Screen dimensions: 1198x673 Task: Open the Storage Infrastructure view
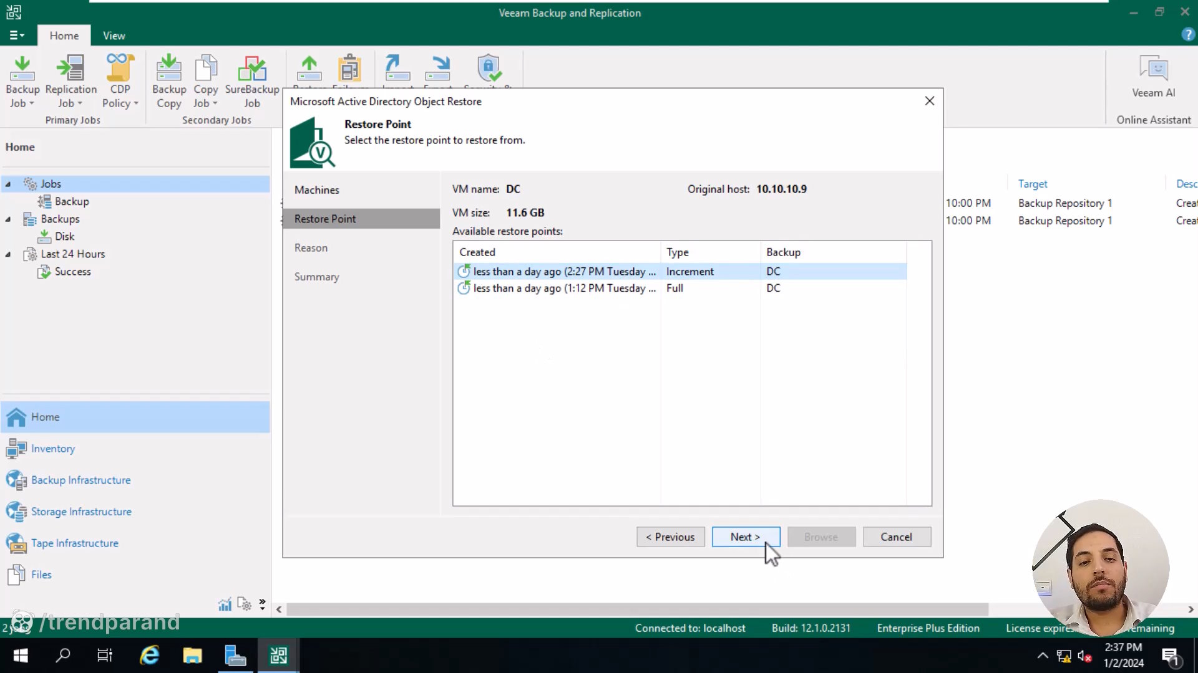135,512
